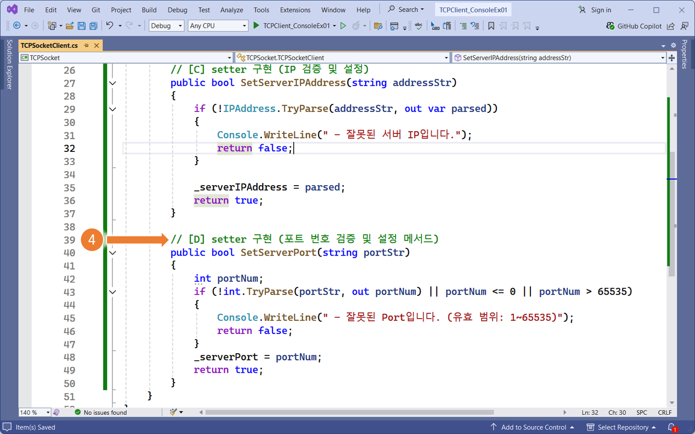Toggle a bookmark on the current line
This screenshot has width=695, height=434.
click(491, 26)
